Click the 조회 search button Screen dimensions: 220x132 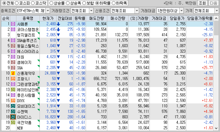[x=202, y=3]
